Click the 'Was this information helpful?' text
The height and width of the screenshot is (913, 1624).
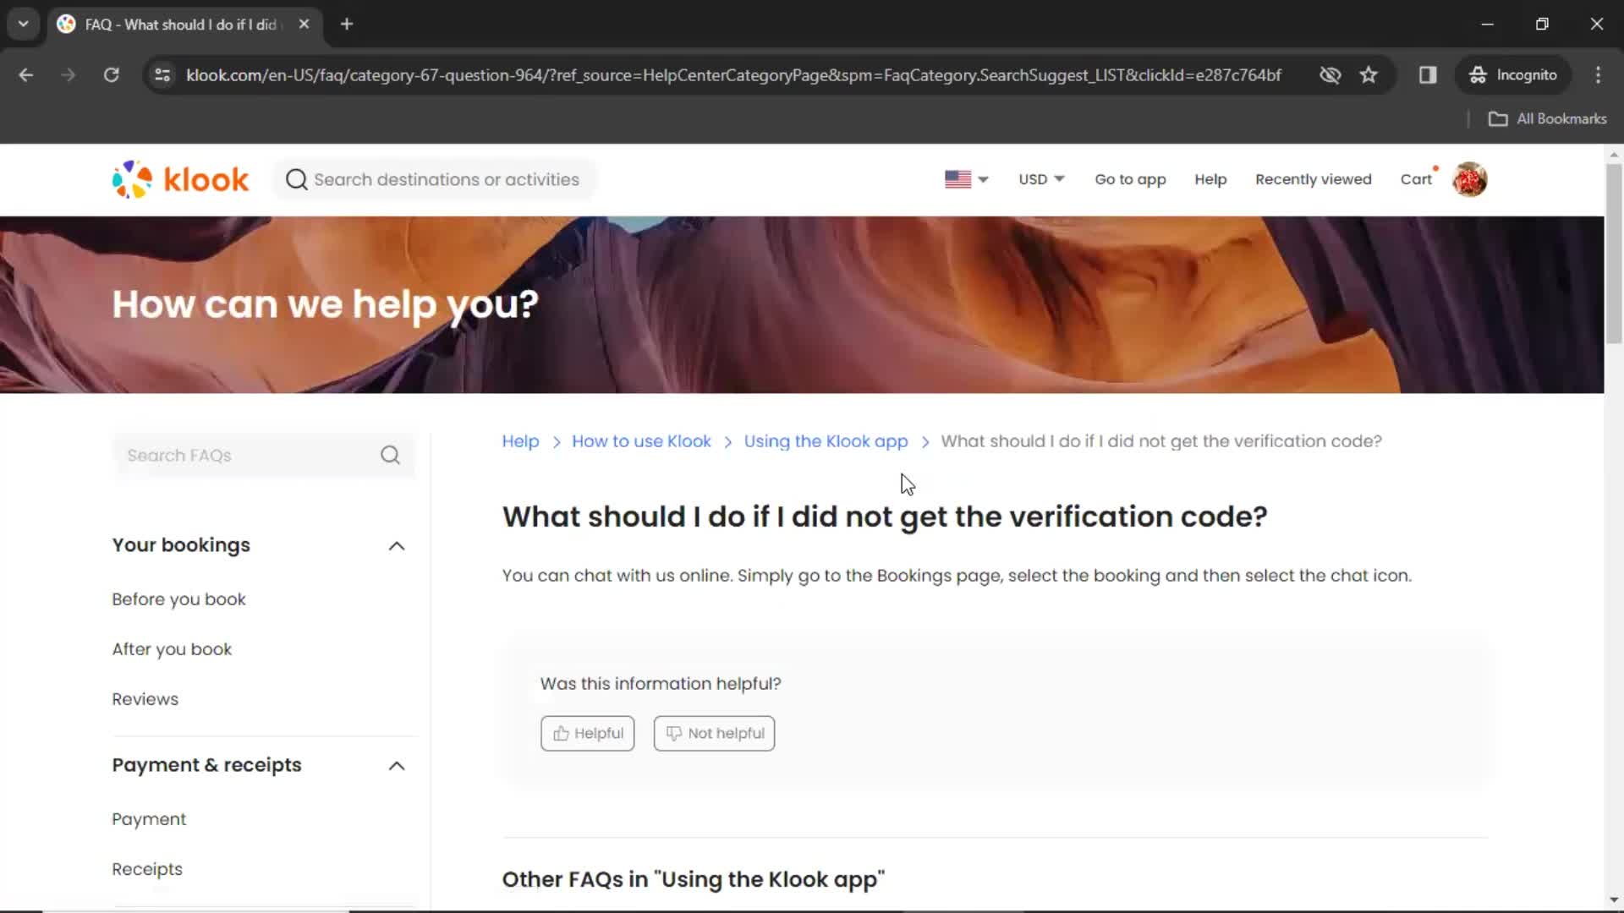(661, 683)
